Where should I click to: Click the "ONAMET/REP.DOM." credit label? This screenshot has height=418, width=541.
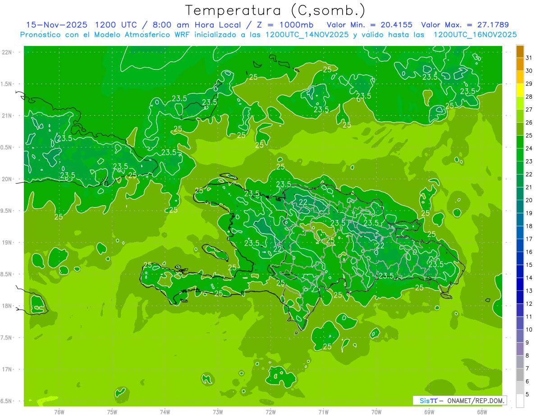coord(476,400)
